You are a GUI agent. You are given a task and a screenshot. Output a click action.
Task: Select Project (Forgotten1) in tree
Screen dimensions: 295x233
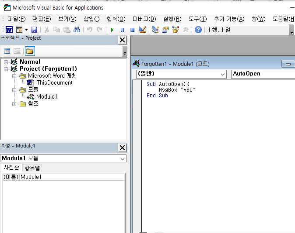click(x=48, y=69)
